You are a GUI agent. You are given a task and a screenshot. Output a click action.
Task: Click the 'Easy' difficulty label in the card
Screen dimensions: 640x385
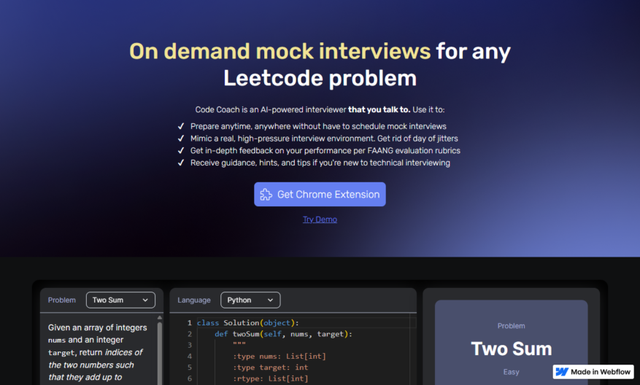tap(511, 372)
